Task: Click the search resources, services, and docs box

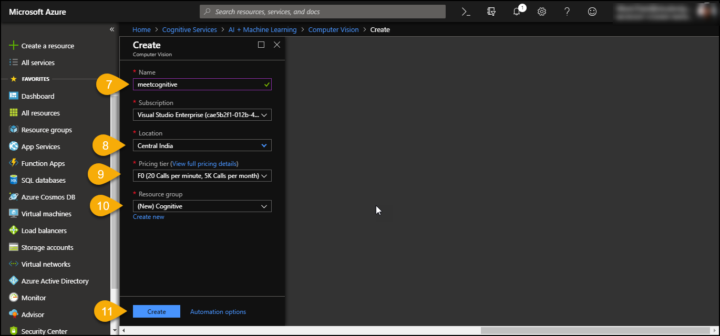Action: click(323, 12)
